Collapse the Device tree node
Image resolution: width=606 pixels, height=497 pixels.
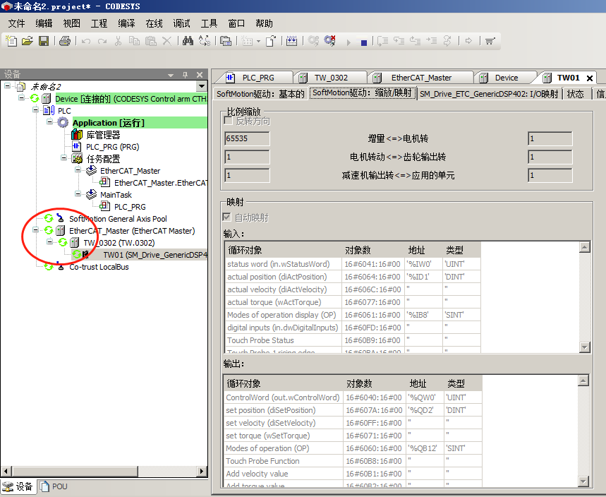tap(22, 97)
